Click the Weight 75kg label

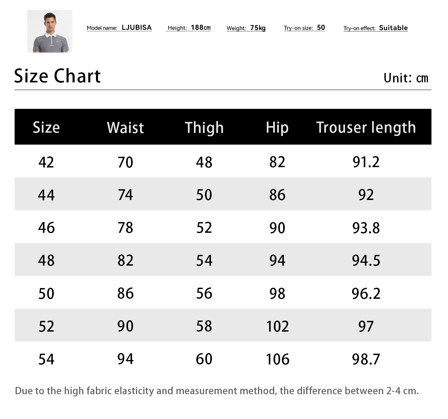click(246, 28)
